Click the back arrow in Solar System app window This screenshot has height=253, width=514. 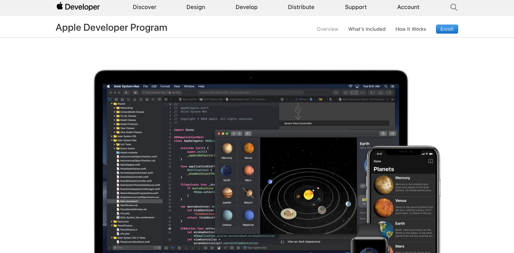click(234, 133)
